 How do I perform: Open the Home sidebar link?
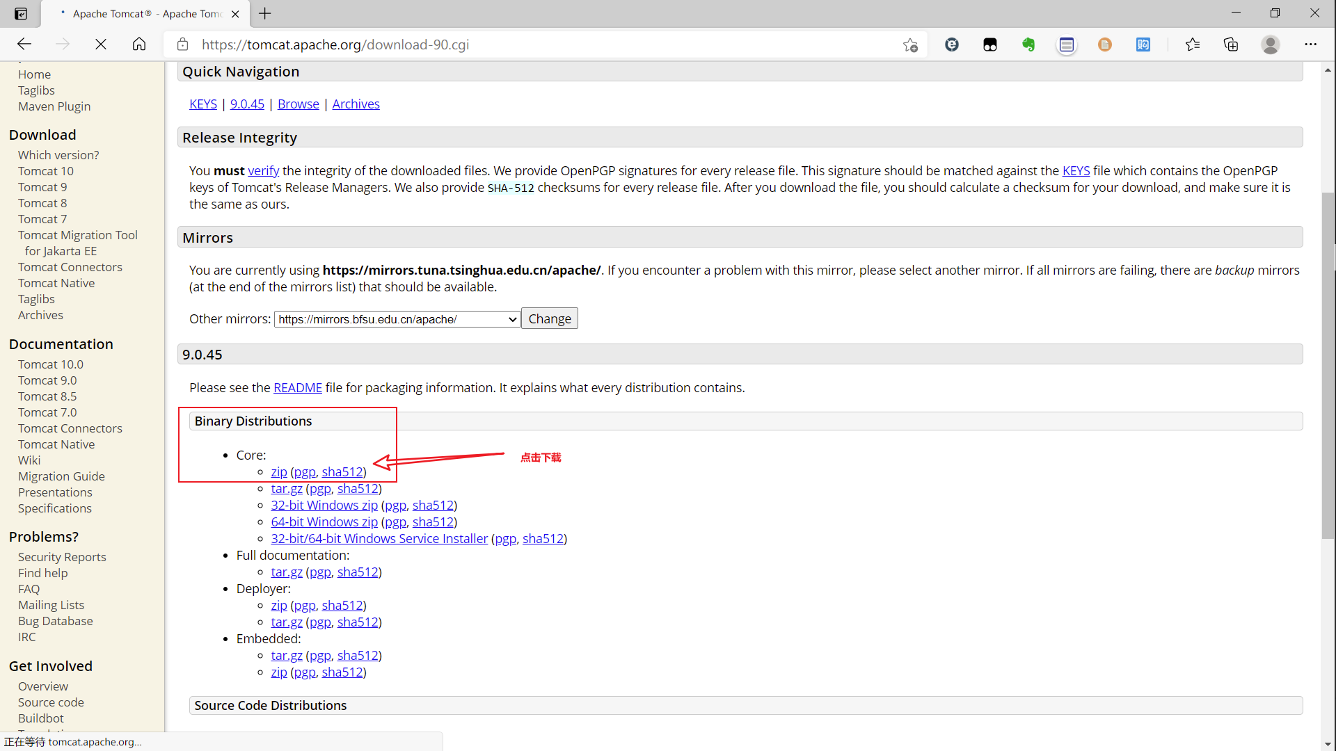(x=34, y=74)
